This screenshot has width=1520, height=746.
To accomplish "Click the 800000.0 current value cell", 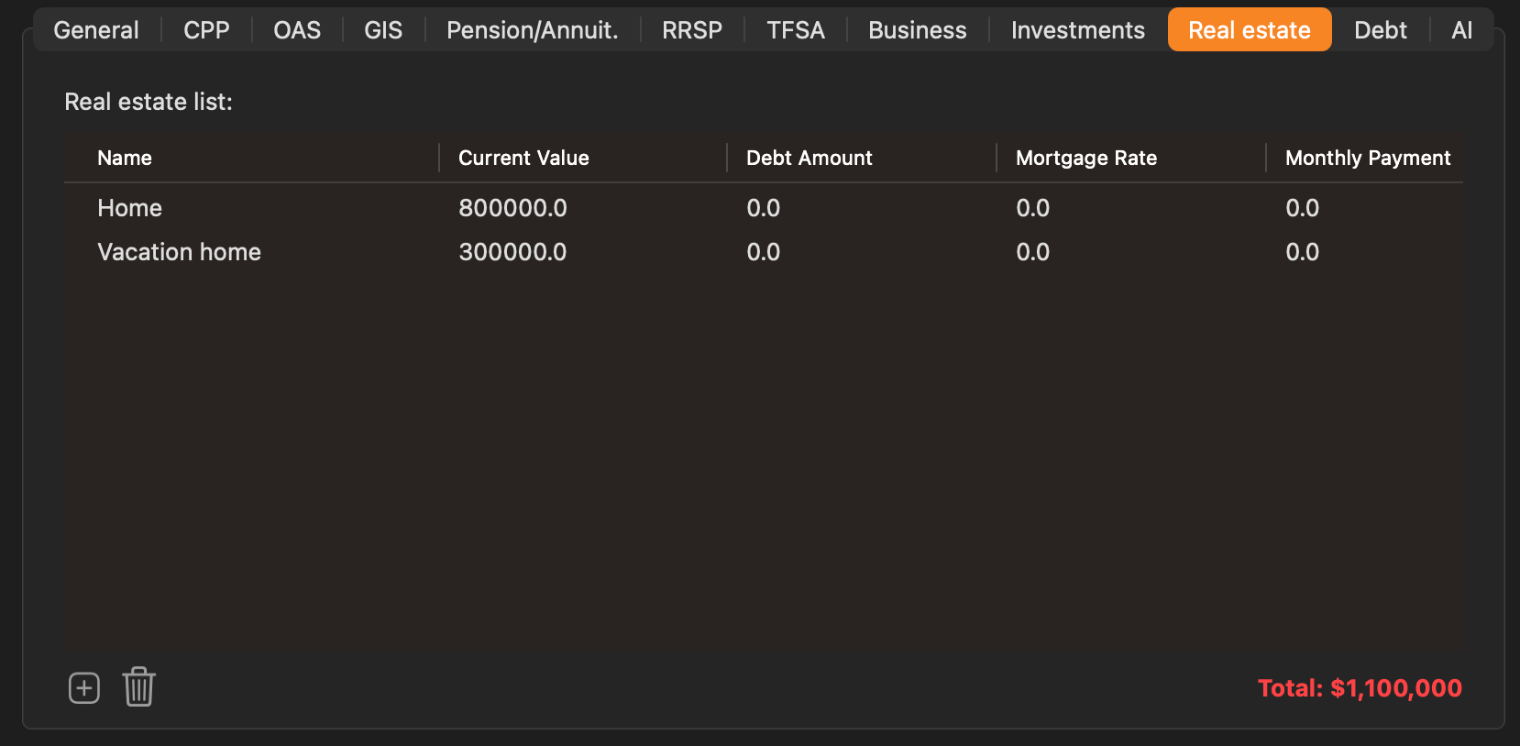I will pos(512,208).
